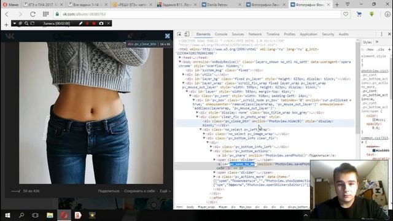This screenshot has height=221, width=393.
Task: Reload the current page
Action: 33,14
